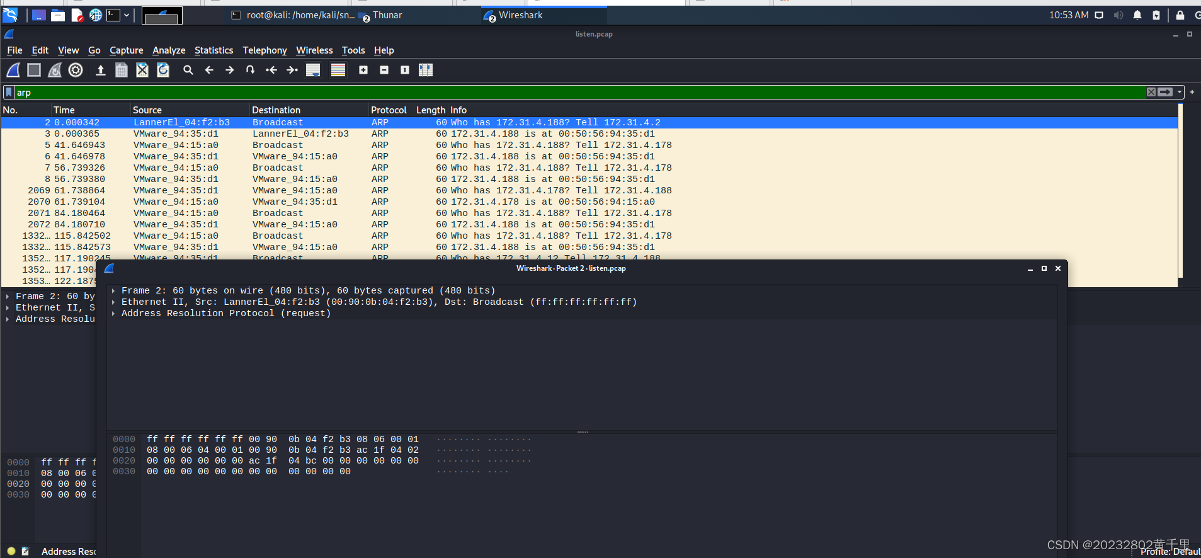This screenshot has width=1201, height=558.
Task: Open capture options gear icon
Action: (76, 70)
